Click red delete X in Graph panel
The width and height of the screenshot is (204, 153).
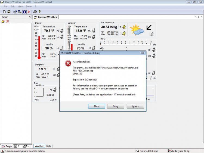tap(8, 21)
